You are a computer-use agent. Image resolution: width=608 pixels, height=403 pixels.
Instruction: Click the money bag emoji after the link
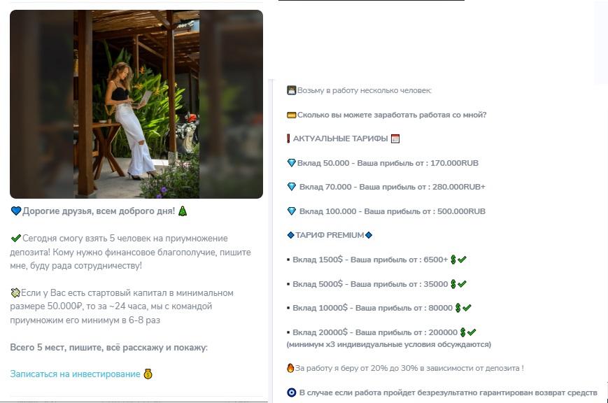coord(148,374)
